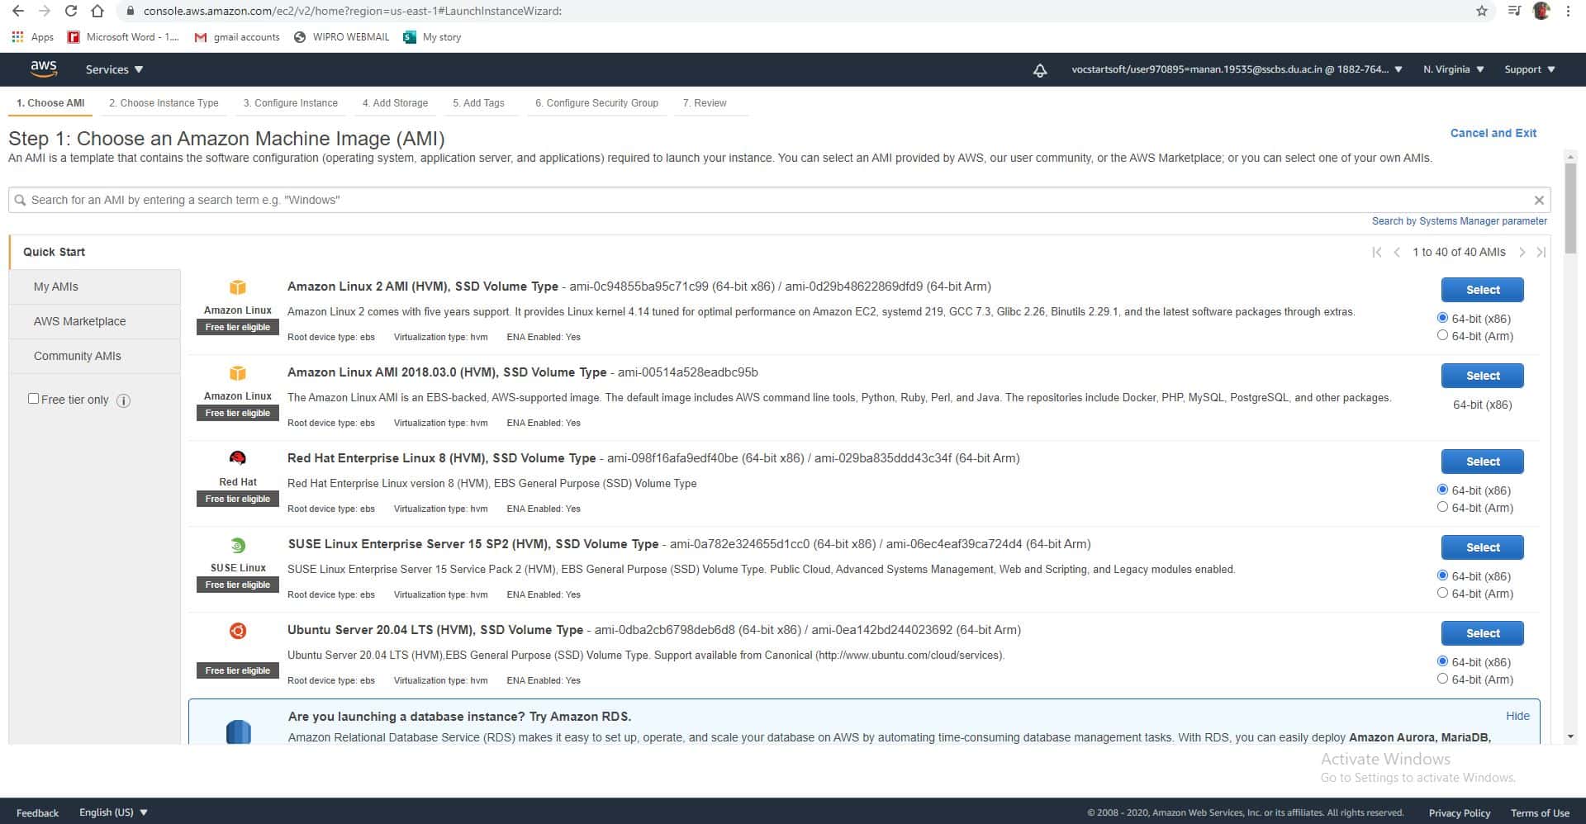Click the Amazon RDS database icon
Screen dimensions: 1586x824
[x=238, y=732]
